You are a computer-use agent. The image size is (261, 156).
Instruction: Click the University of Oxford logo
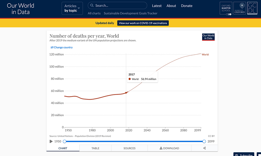239,9
